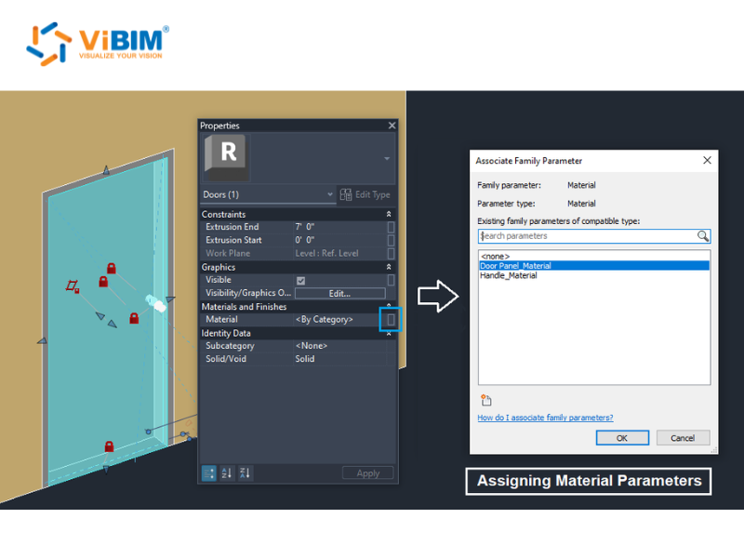Image resolution: width=744 pixels, height=558 pixels.
Task: Click associate parameter button for Work Plane
Action: coord(391,253)
